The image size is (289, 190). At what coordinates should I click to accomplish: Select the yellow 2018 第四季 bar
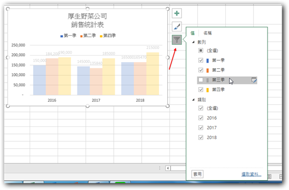pos(152,74)
